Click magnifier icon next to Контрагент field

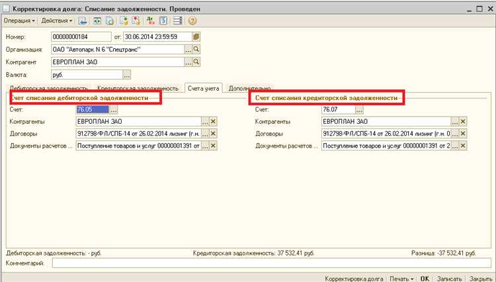[196, 62]
